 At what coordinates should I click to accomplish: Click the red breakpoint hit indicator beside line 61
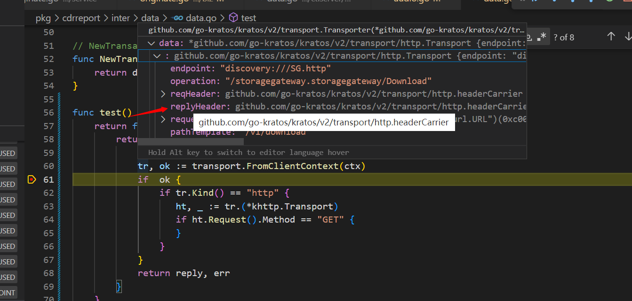click(32, 179)
